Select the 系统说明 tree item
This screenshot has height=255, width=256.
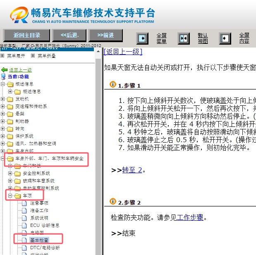pyautogui.click(x=39, y=218)
